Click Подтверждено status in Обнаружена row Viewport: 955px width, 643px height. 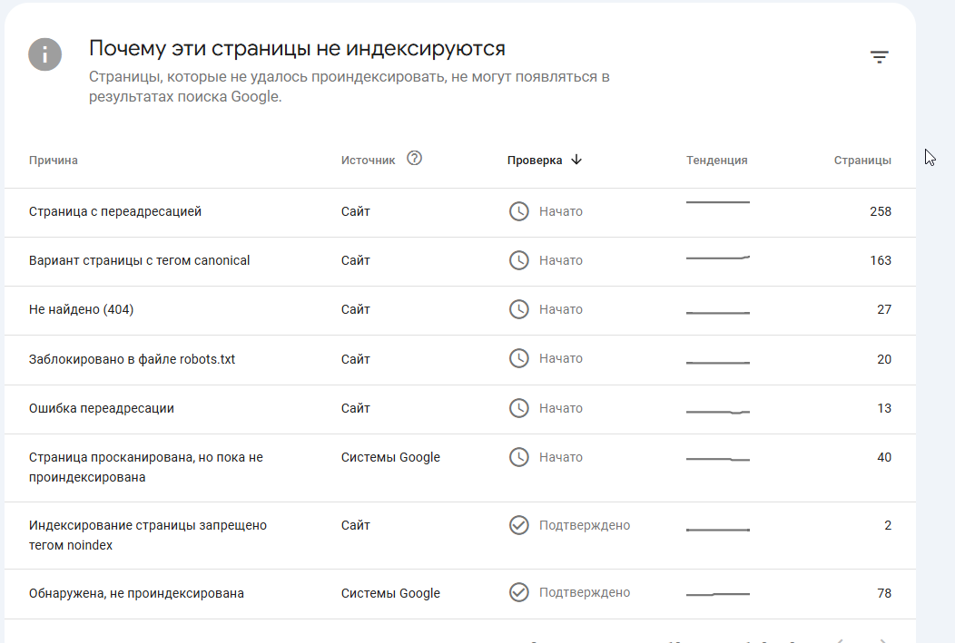pos(584,592)
